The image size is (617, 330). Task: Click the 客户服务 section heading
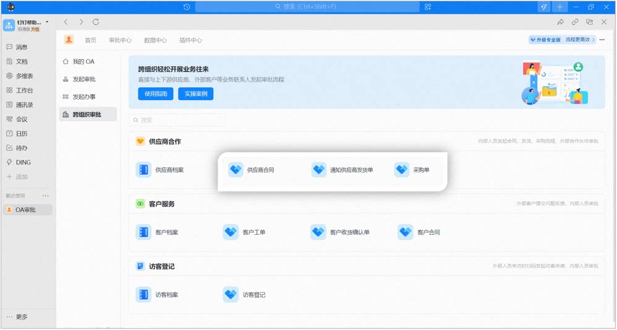coord(162,204)
